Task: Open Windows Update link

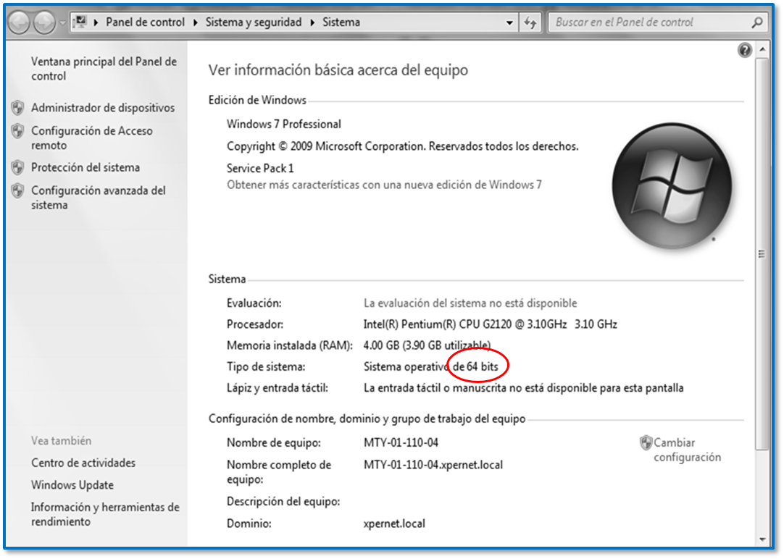Action: coord(72,485)
